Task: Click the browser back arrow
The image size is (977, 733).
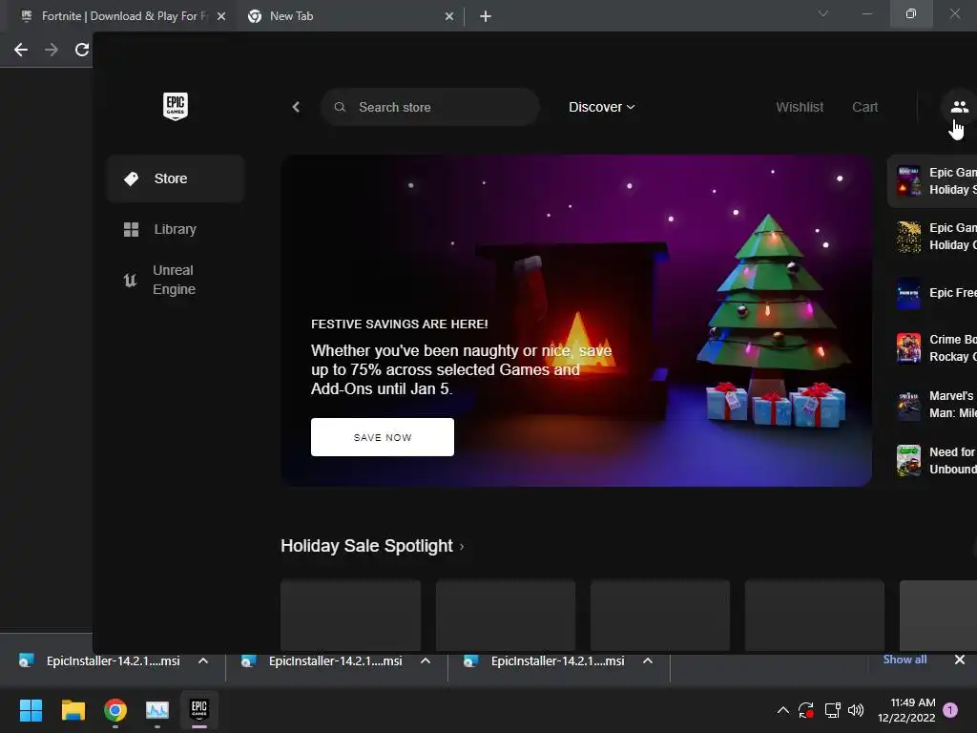Action: point(21,50)
